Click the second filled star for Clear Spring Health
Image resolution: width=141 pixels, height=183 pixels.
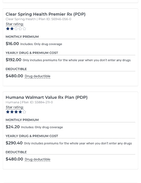12,29
